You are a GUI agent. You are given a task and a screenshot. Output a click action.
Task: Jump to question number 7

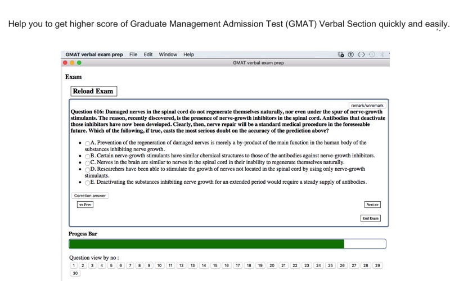click(130, 265)
